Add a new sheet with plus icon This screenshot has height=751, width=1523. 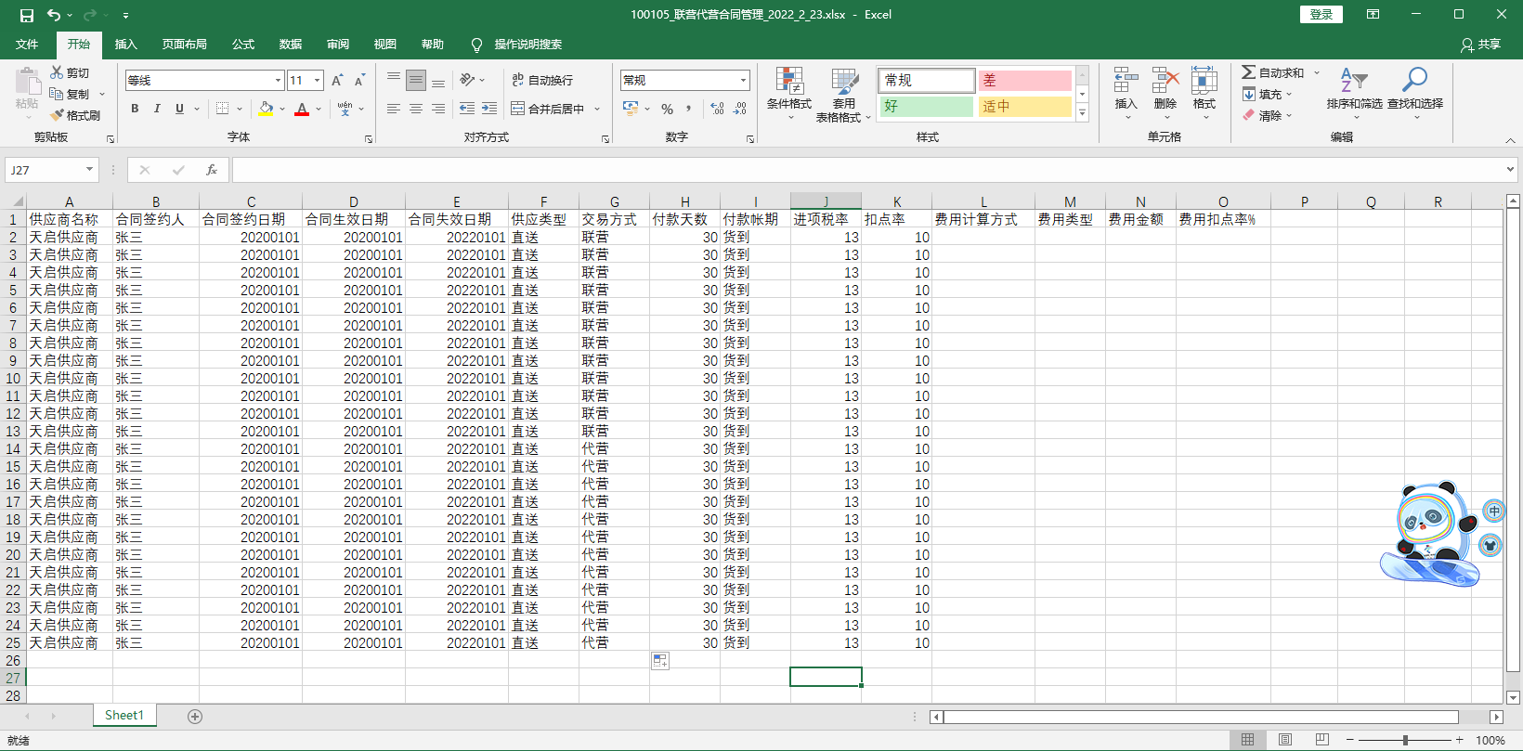coord(195,716)
